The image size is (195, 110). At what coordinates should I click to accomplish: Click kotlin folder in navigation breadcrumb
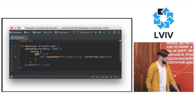click(48, 32)
